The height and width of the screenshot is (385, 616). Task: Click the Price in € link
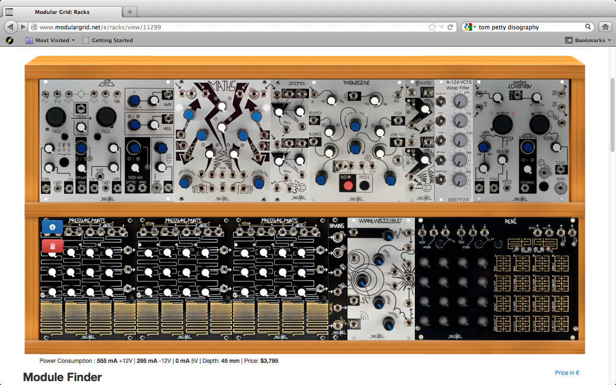[x=567, y=372]
